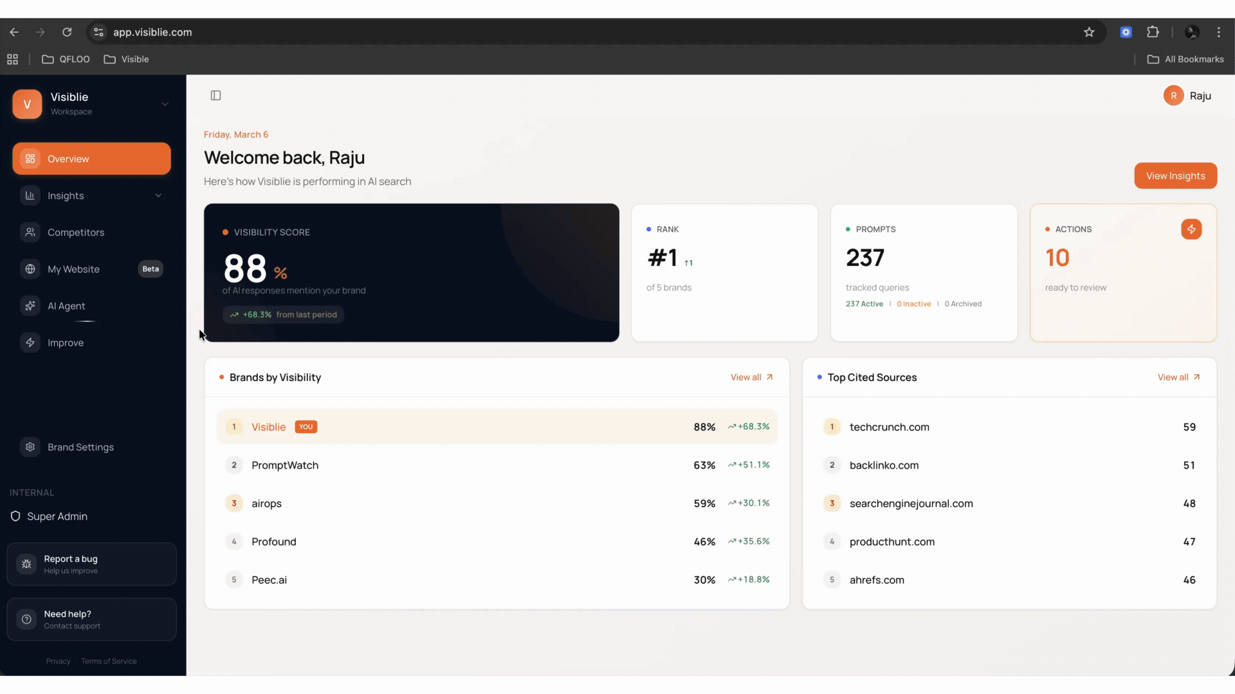The height and width of the screenshot is (694, 1235).
Task: Toggle the sidebar collapse icon
Action: pyautogui.click(x=215, y=96)
